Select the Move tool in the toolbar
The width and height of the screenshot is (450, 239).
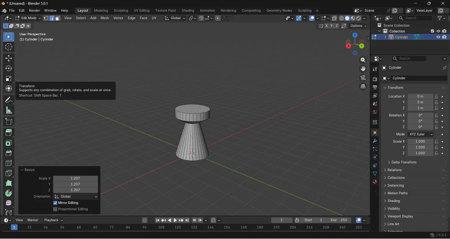click(x=8, y=58)
